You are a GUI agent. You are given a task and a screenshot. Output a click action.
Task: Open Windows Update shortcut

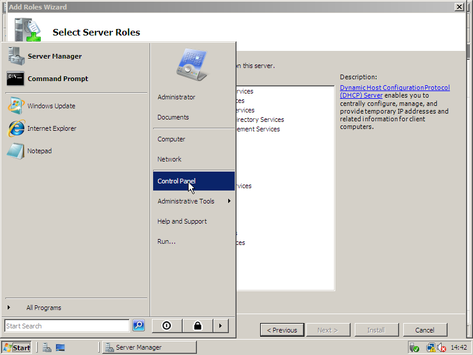coord(51,106)
